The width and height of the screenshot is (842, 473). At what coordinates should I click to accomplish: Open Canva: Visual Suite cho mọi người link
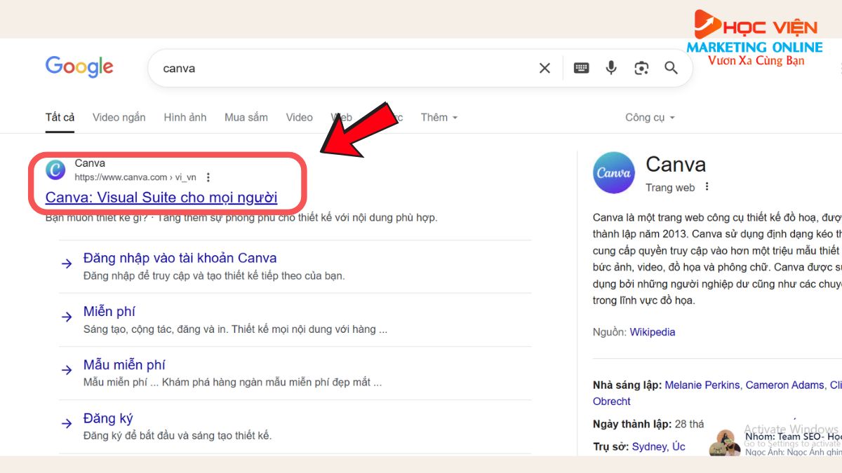click(161, 198)
